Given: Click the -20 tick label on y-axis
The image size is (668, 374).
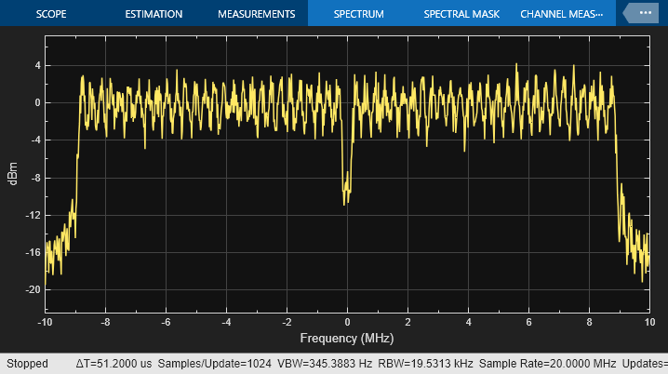Looking at the screenshot, I should pos(33,289).
